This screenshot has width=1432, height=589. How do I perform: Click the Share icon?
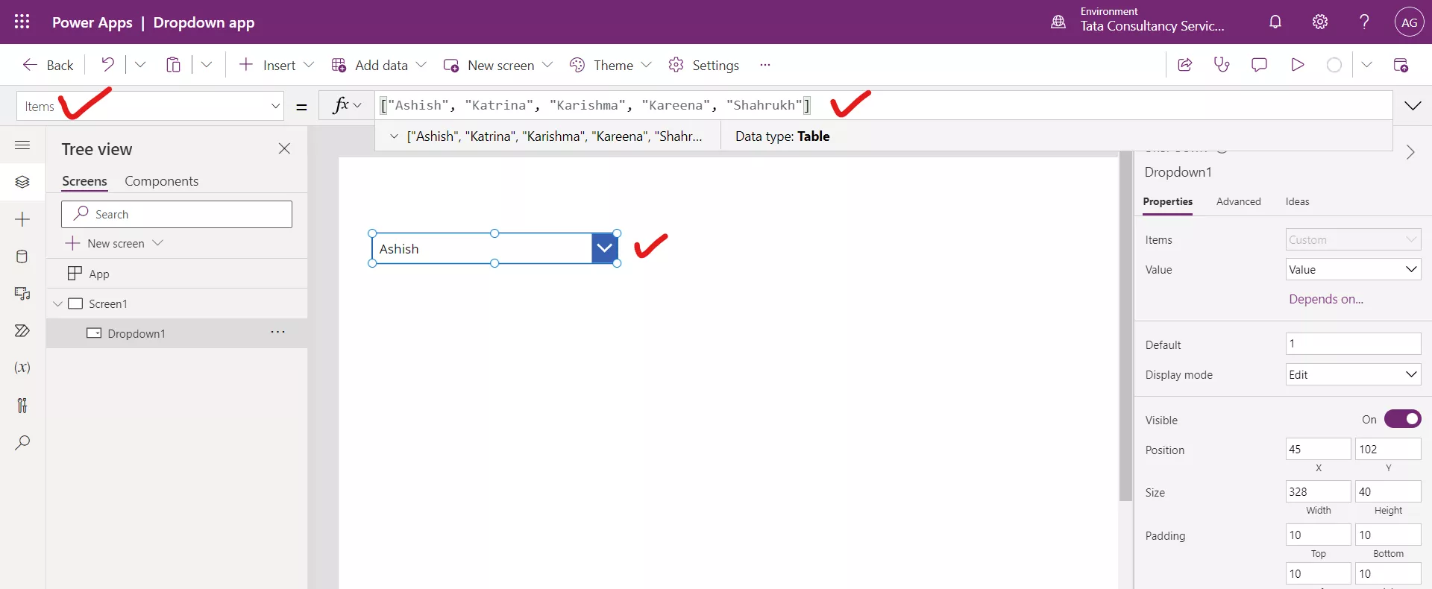tap(1184, 65)
